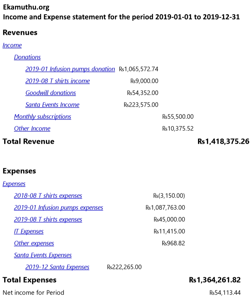Open the Santa Events Expenses link

pyautogui.click(x=43, y=255)
